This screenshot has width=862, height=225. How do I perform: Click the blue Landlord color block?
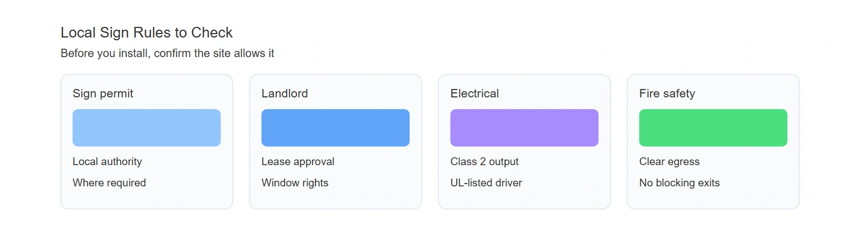[x=336, y=128]
